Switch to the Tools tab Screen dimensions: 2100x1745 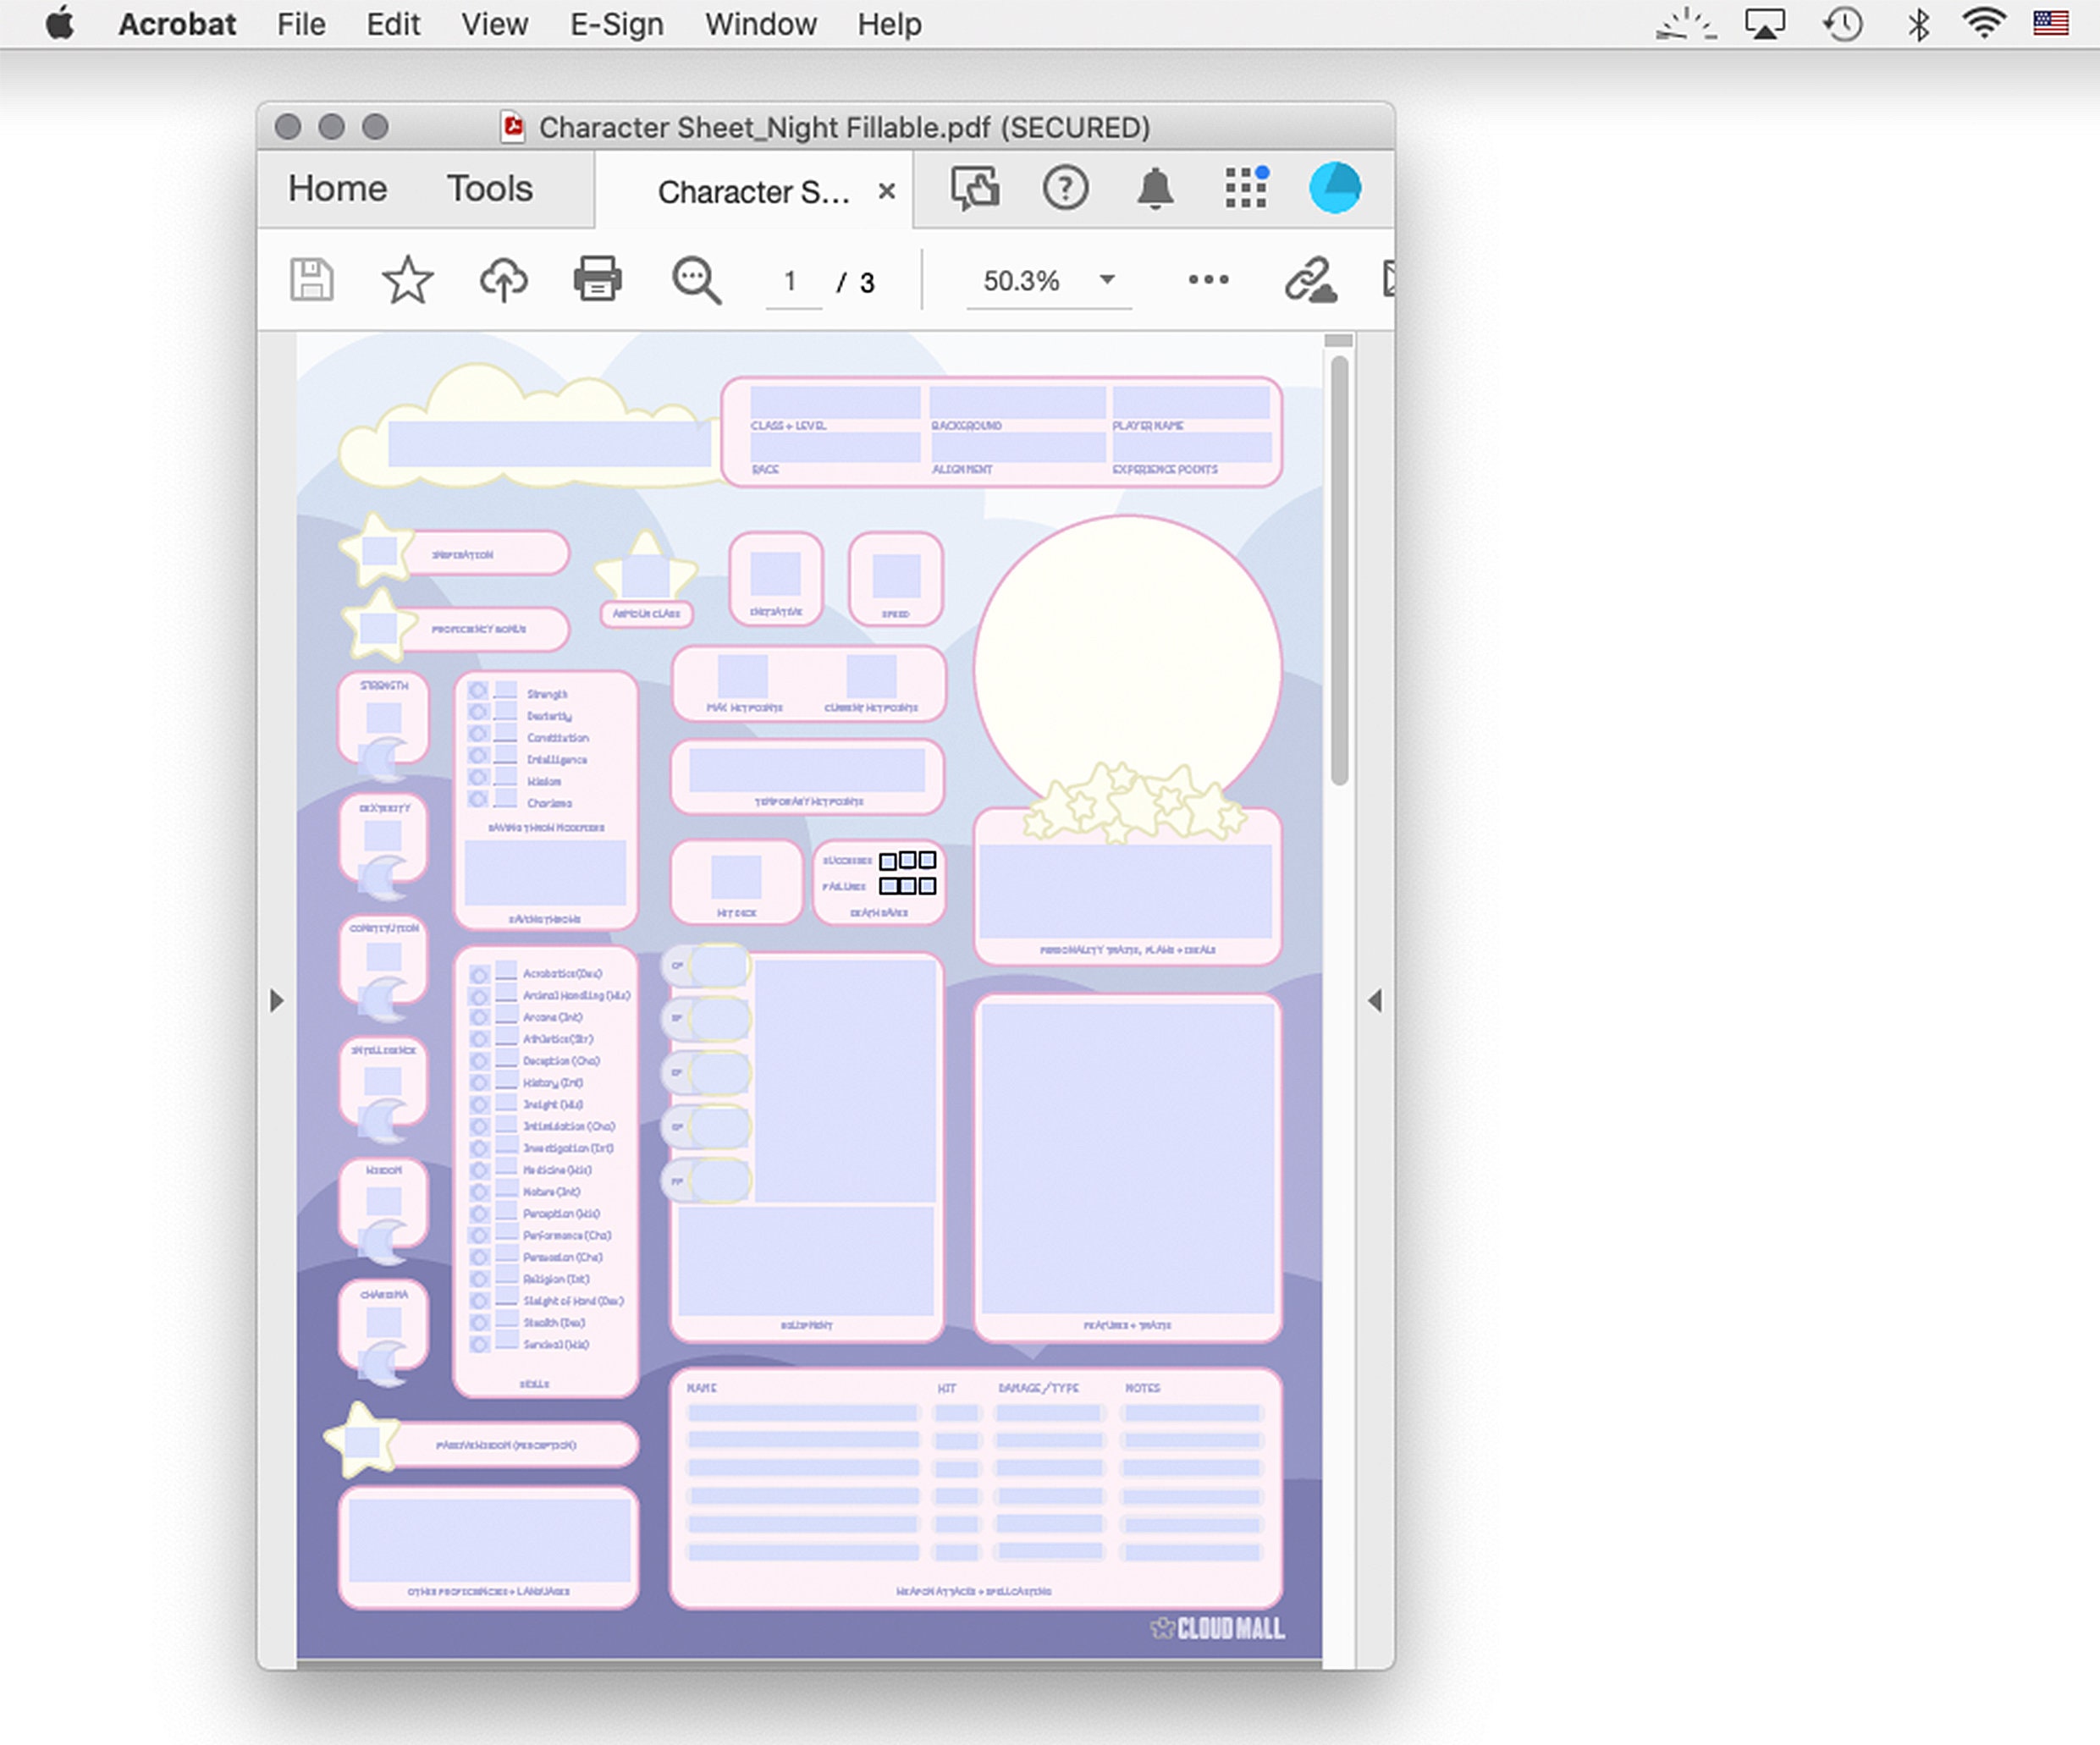point(489,188)
